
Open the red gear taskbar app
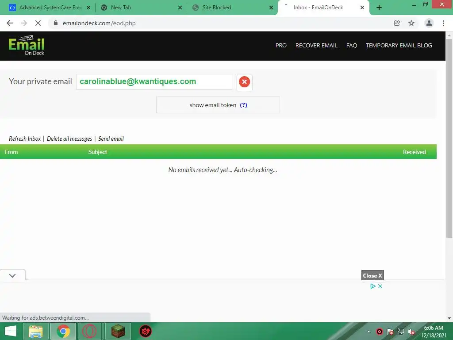click(145, 331)
